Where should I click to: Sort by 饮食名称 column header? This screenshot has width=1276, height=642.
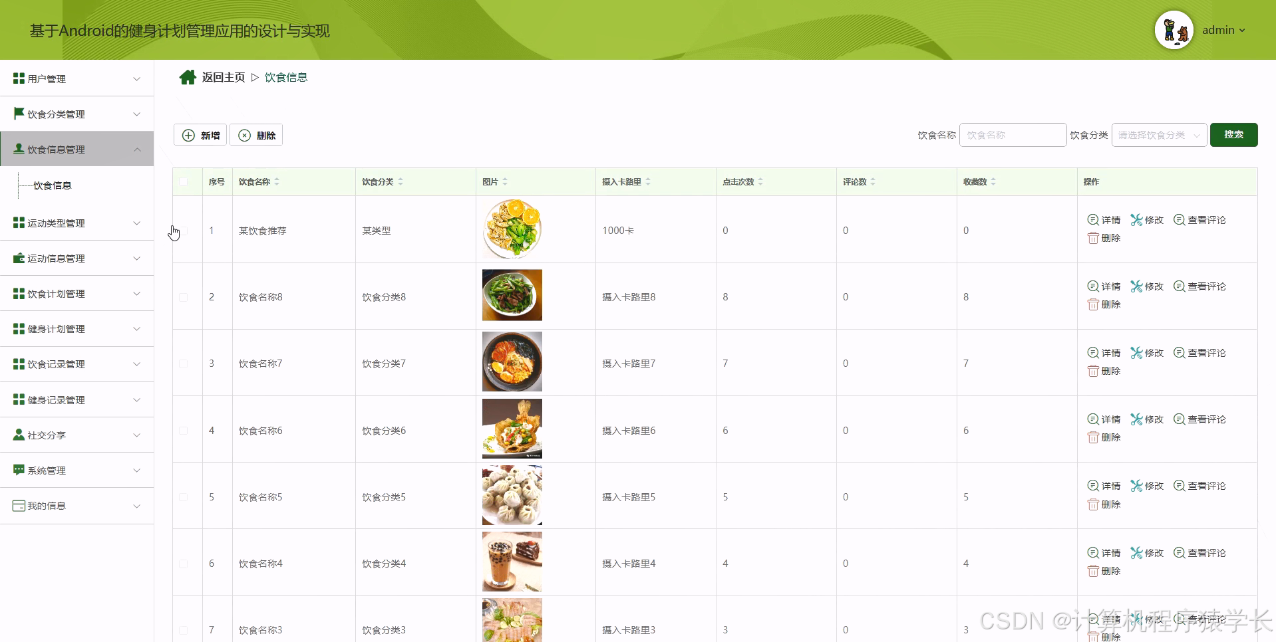tap(259, 181)
